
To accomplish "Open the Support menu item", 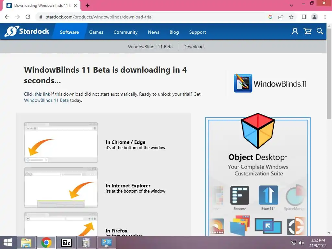I will tap(197, 32).
